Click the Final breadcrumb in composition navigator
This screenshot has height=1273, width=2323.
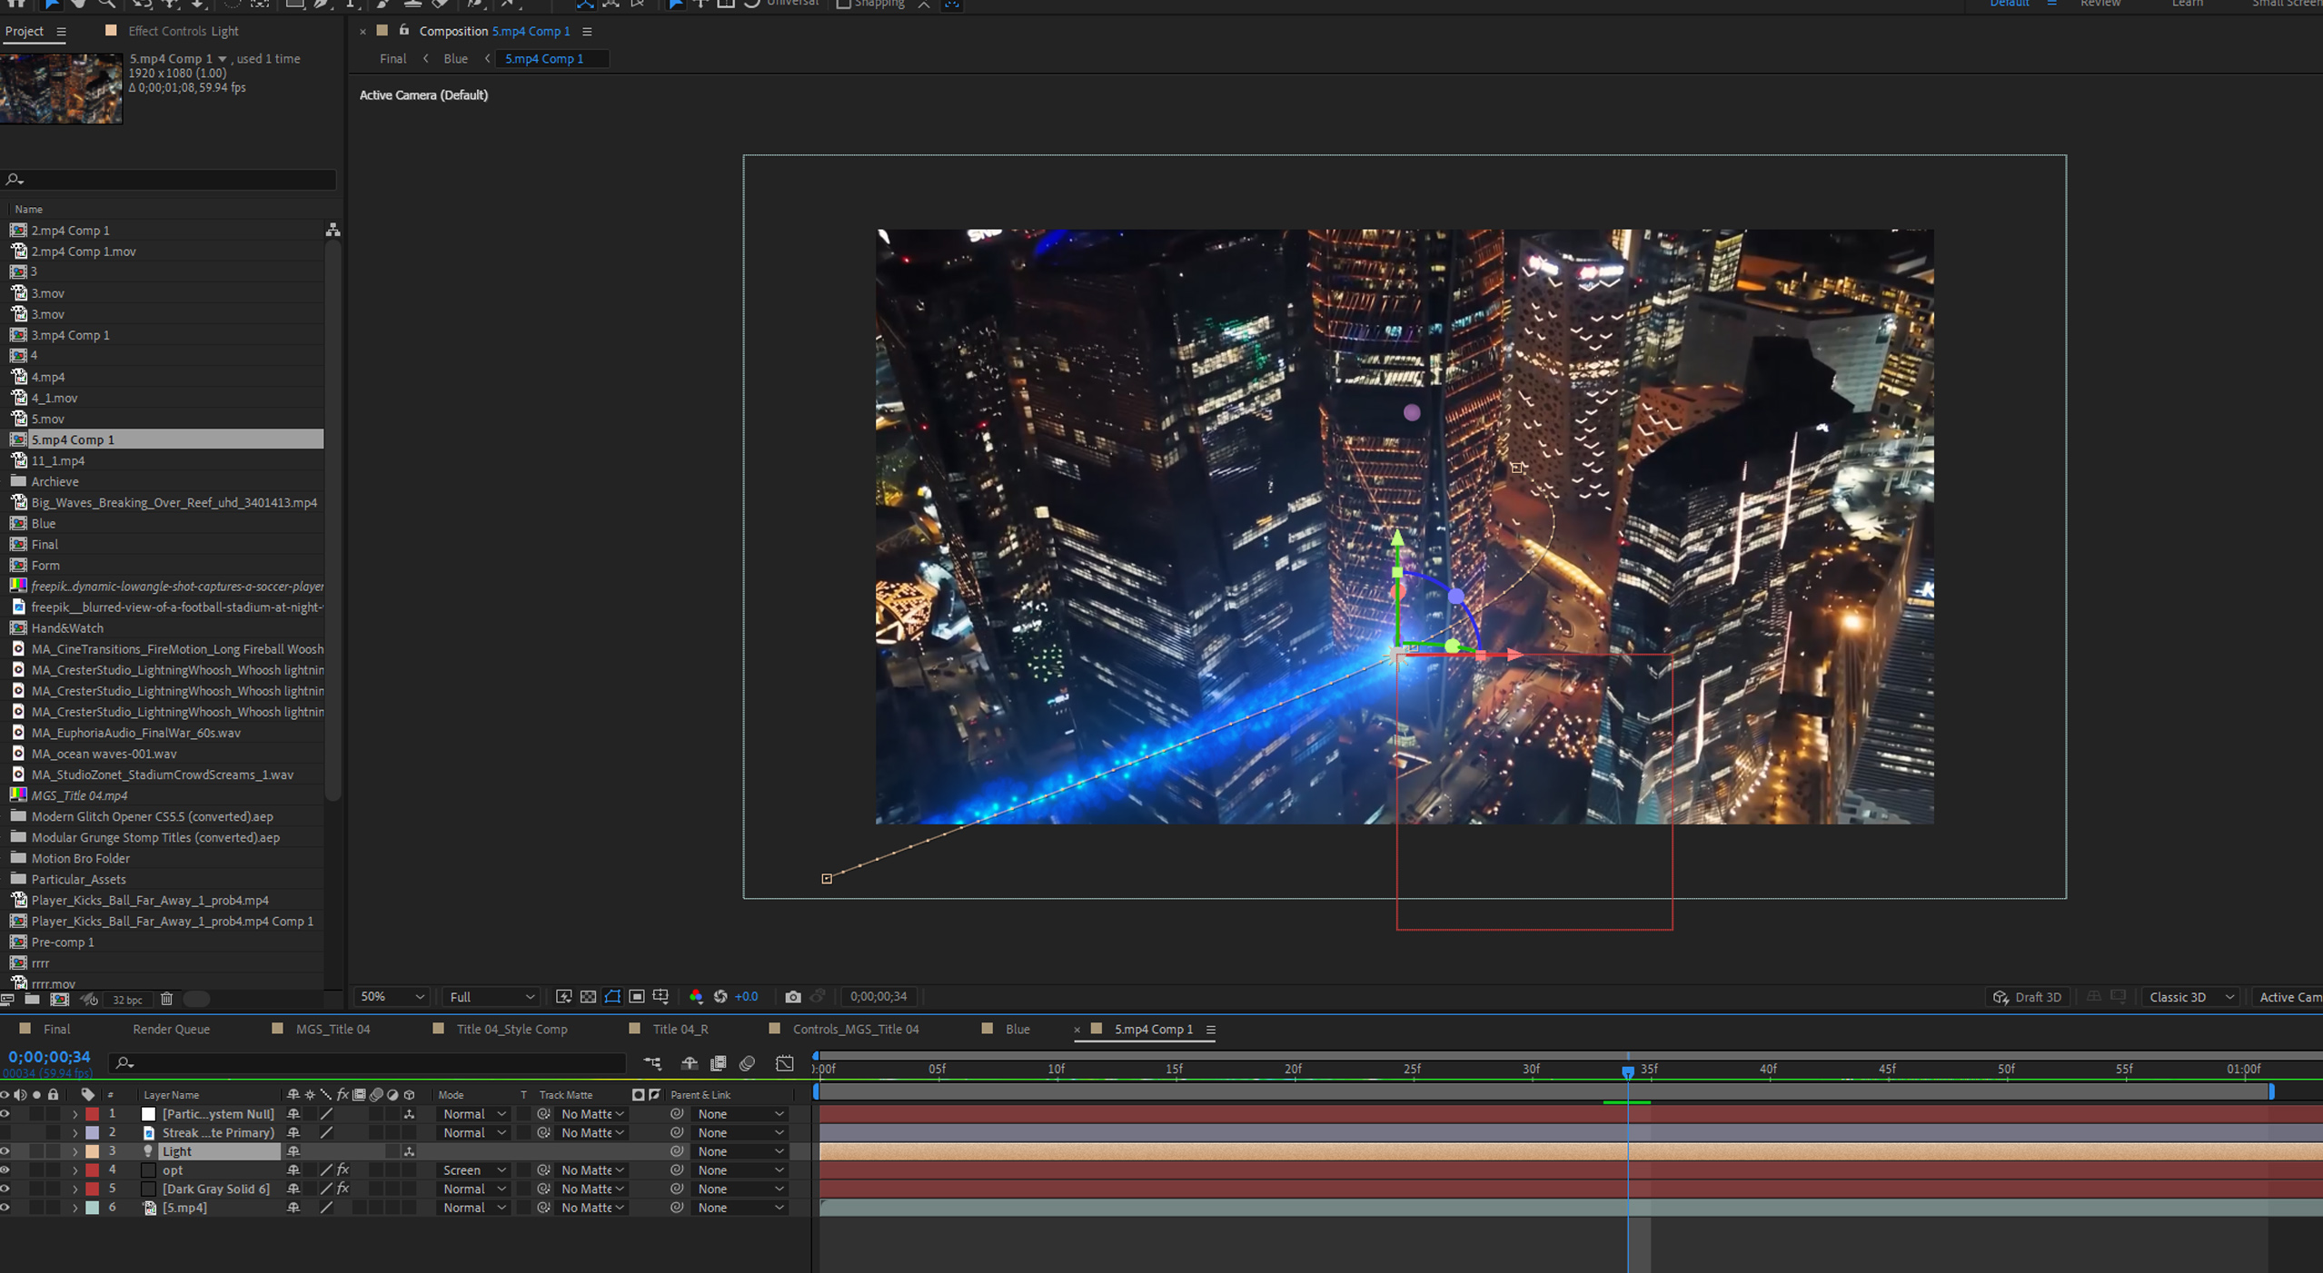pyautogui.click(x=392, y=58)
